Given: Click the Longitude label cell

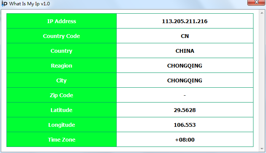Looking at the screenshot, I should pyautogui.click(x=62, y=125).
